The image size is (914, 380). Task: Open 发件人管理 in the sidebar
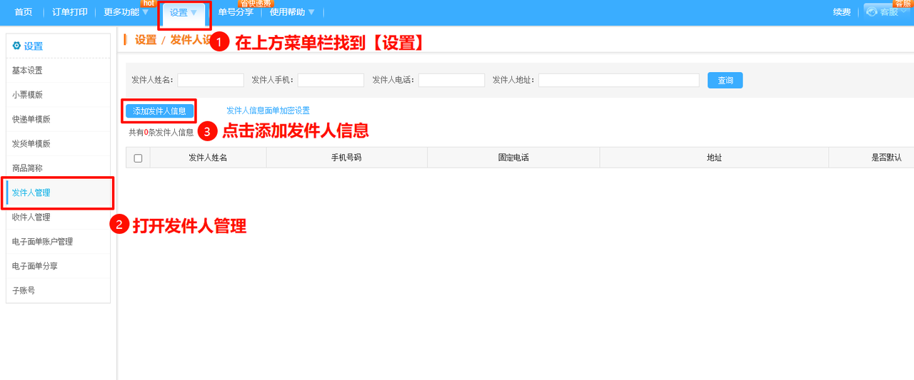click(x=58, y=192)
